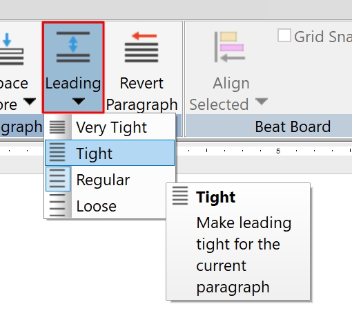Click the Tight leading icon in menu

pyautogui.click(x=57, y=153)
